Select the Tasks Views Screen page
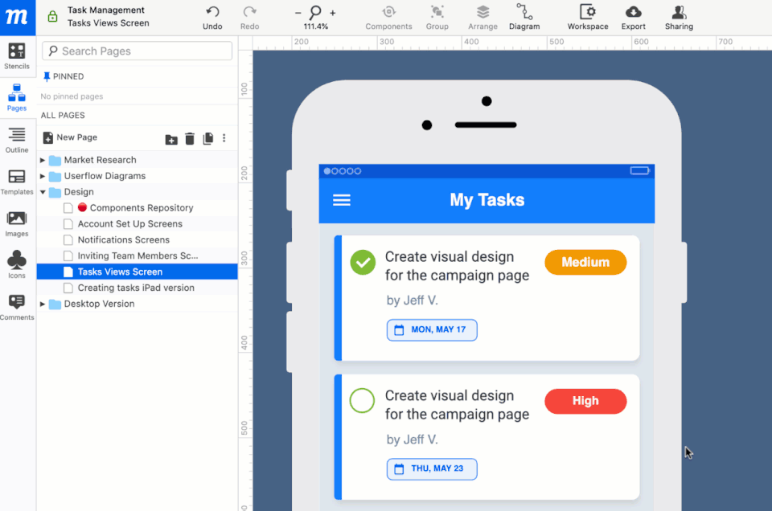 click(x=137, y=272)
